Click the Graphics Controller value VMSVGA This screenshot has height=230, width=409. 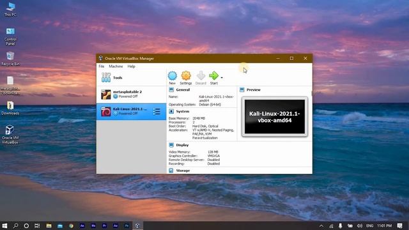click(x=213, y=156)
